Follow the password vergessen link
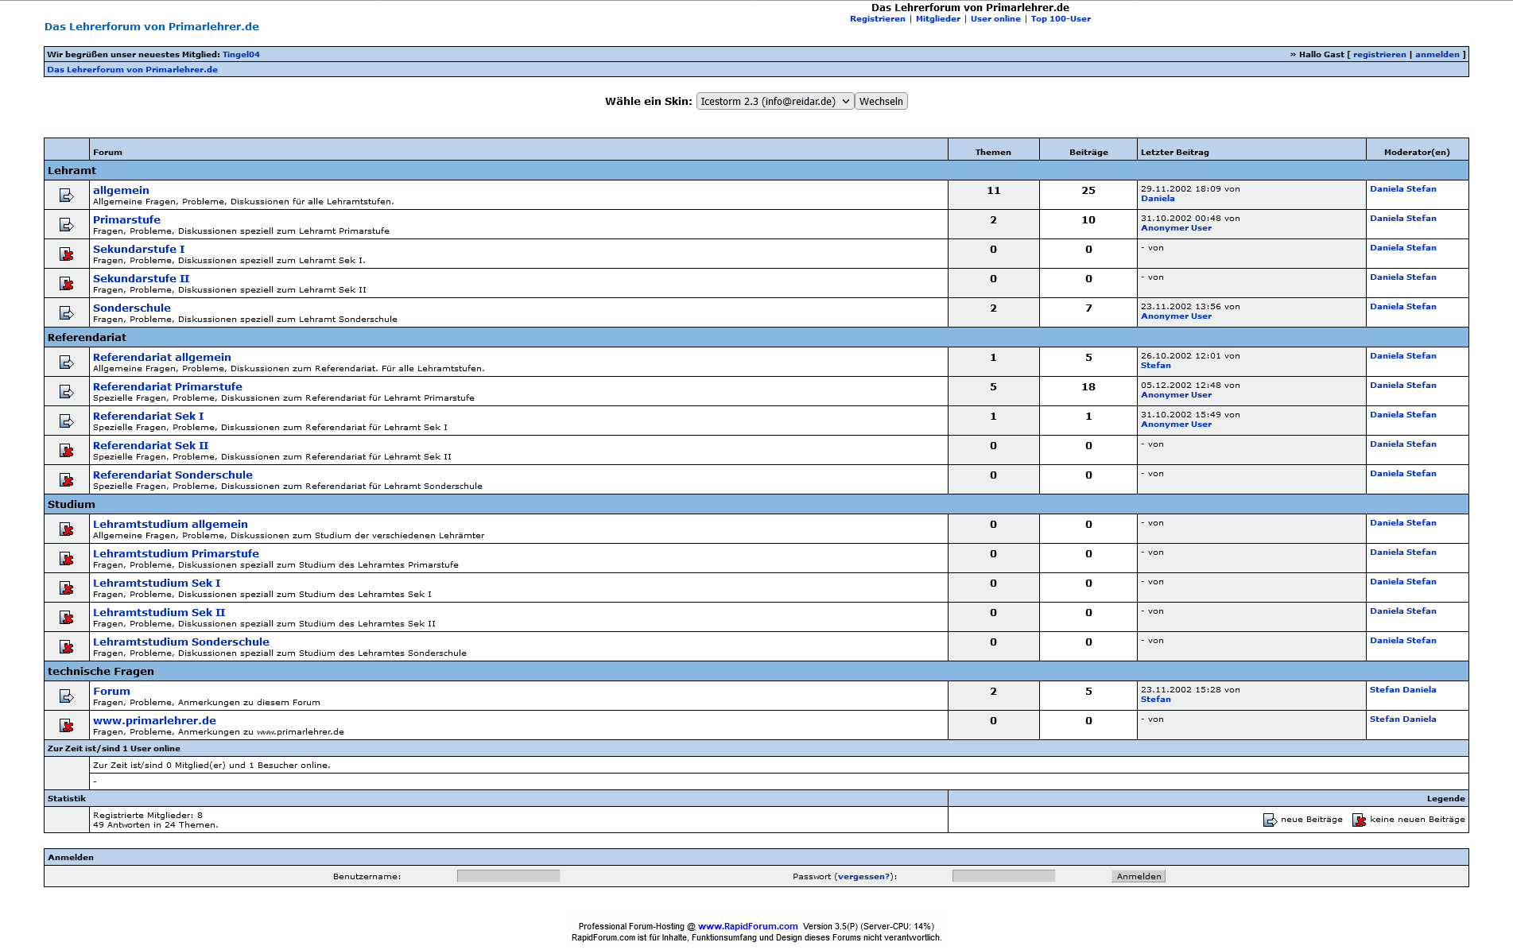 coord(863,877)
